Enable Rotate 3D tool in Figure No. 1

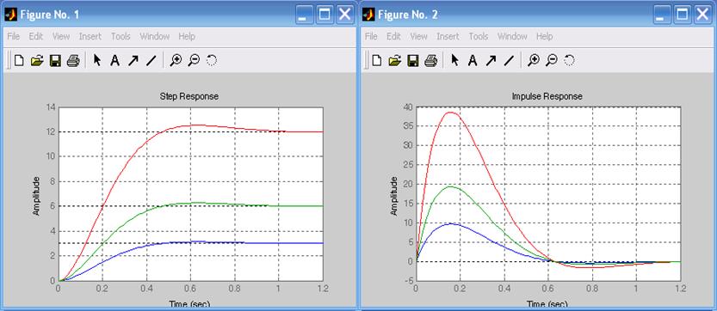point(211,60)
